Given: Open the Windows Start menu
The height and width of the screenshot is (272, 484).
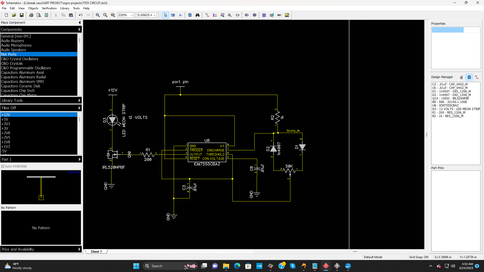Looking at the screenshot, I should coord(136,266).
